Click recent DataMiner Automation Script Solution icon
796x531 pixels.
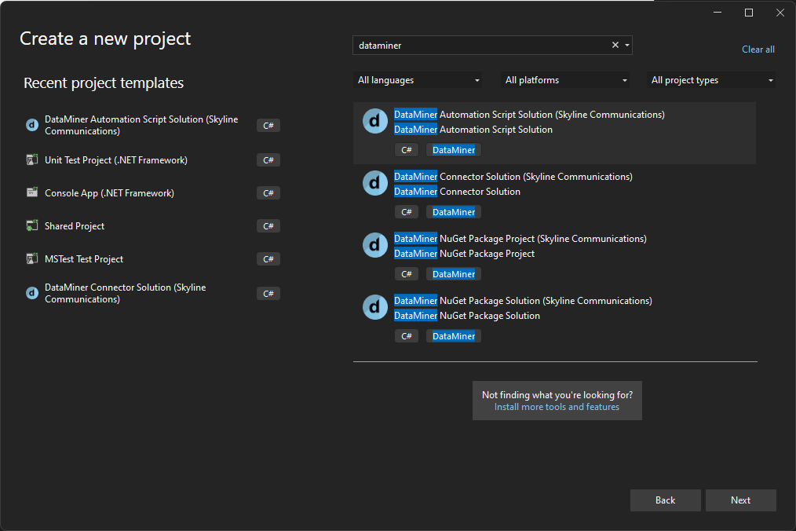32,125
